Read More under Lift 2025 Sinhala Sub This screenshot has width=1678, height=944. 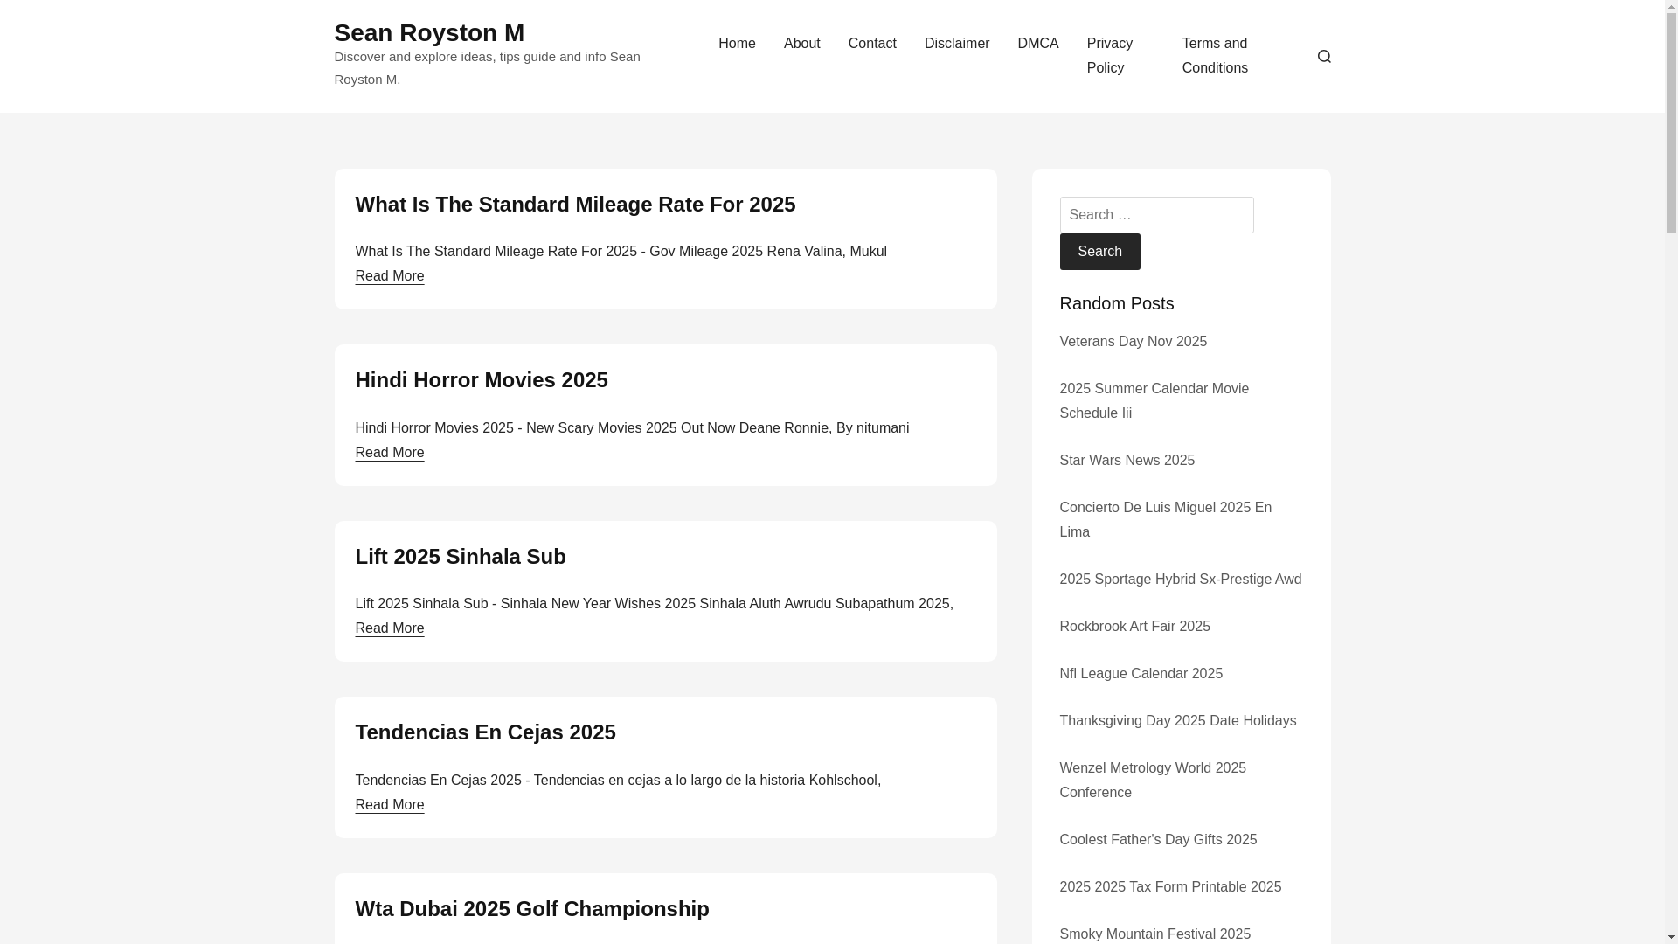(x=389, y=628)
